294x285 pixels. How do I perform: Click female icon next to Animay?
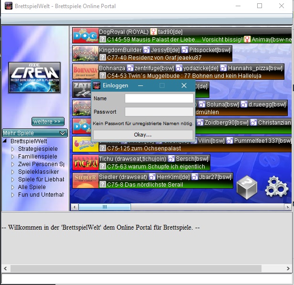click(247, 39)
